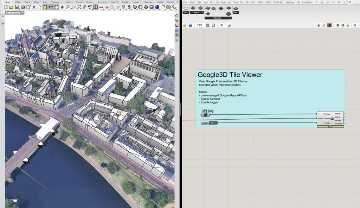Click the Grasshopper Save document icon

(190, 25)
